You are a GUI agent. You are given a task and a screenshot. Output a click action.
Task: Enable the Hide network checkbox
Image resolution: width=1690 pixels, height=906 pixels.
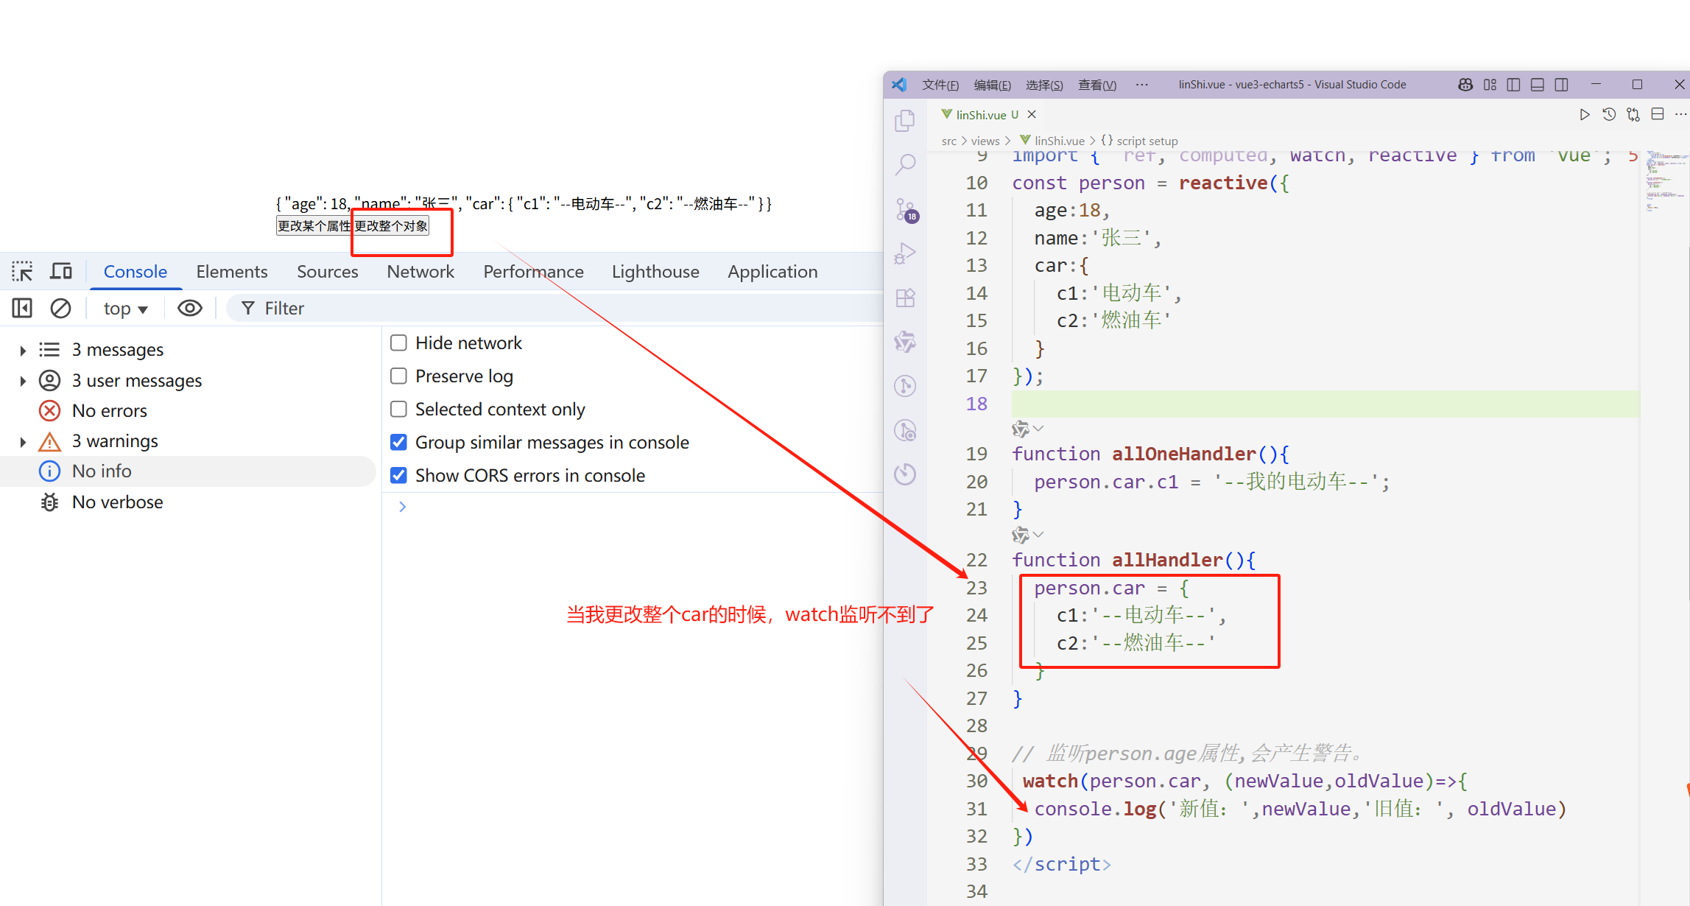click(x=398, y=343)
